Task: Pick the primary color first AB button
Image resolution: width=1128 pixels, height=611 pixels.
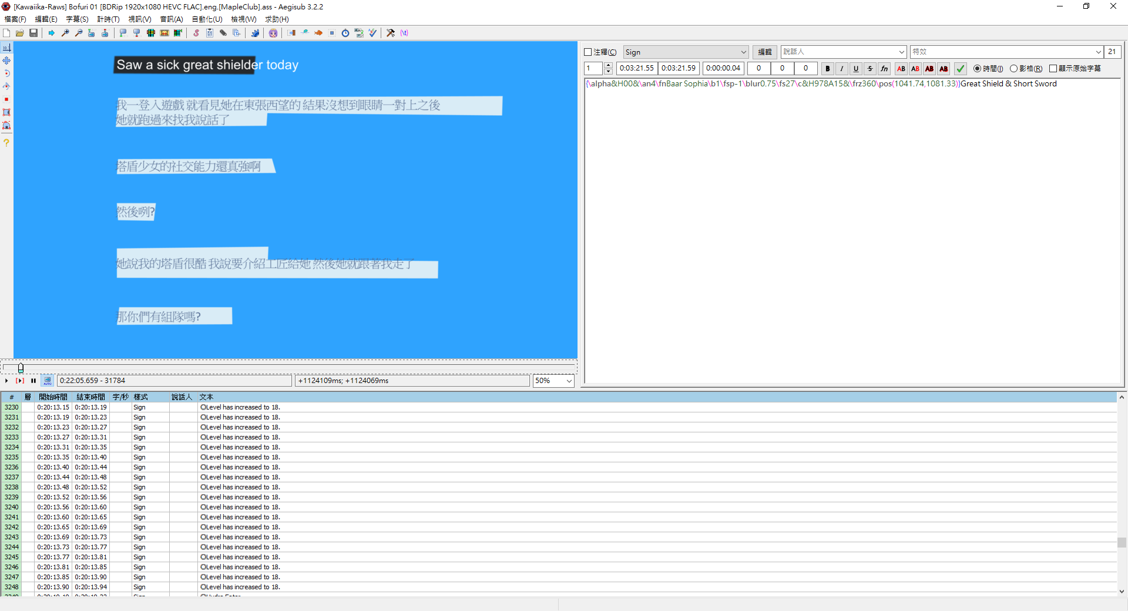Action: [901, 69]
